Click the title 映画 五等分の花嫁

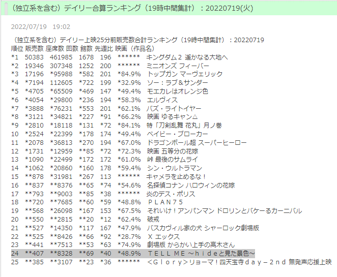173,151
